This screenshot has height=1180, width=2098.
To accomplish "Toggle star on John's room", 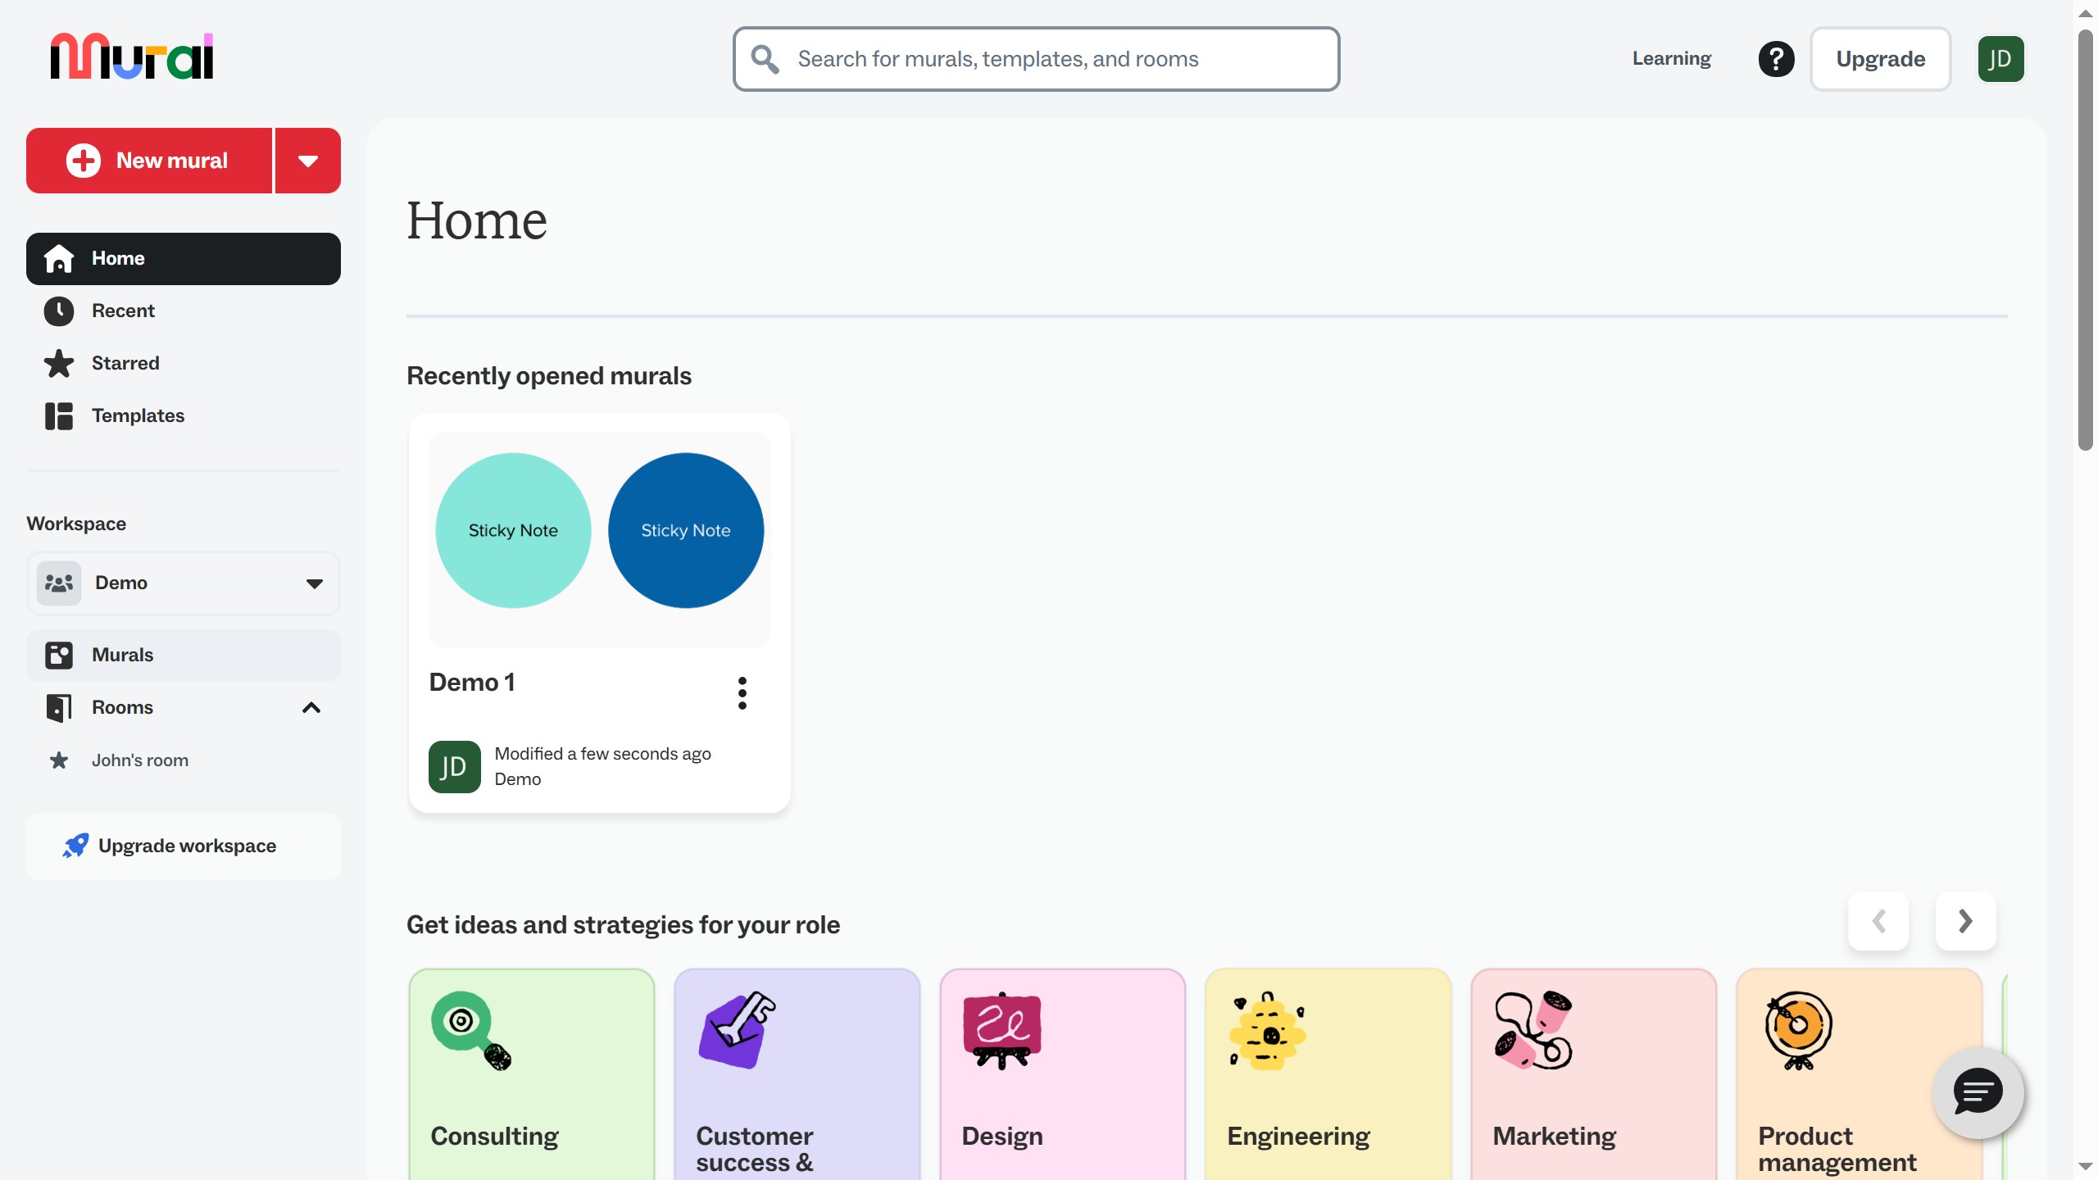I will pyautogui.click(x=59, y=760).
